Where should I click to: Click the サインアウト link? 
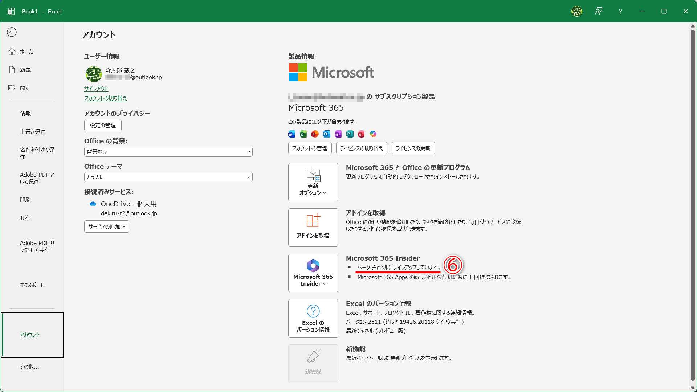click(x=96, y=89)
